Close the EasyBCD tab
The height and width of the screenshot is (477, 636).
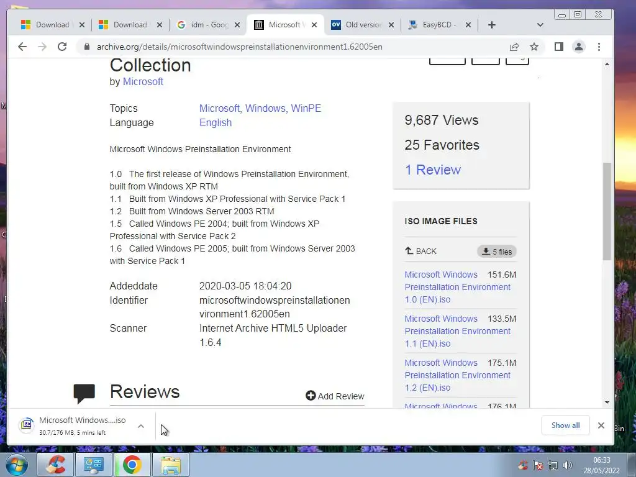click(468, 25)
